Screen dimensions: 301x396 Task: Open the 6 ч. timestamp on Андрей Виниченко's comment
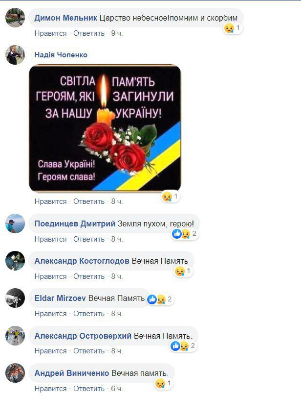pos(117,389)
